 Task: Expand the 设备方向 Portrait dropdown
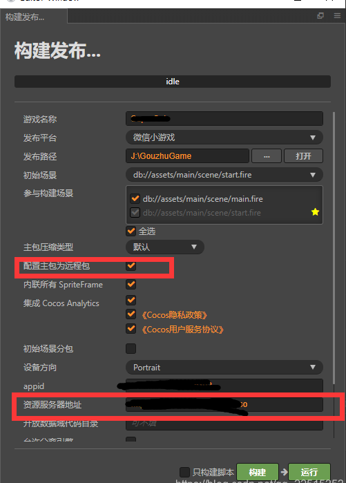tap(313, 367)
